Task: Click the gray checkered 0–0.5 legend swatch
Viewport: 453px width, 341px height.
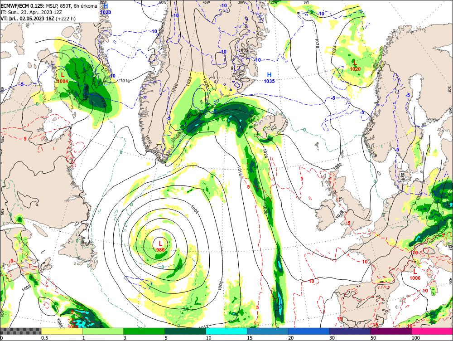Action: coord(20,331)
